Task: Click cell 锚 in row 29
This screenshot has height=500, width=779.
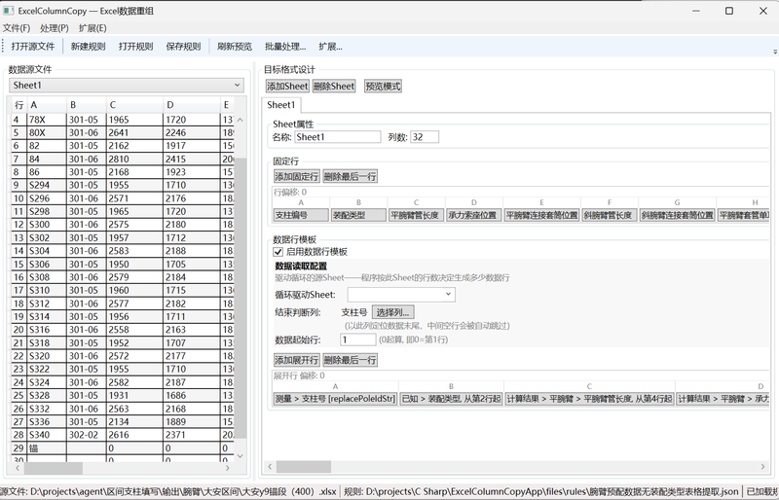Action: pyautogui.click(x=47, y=448)
